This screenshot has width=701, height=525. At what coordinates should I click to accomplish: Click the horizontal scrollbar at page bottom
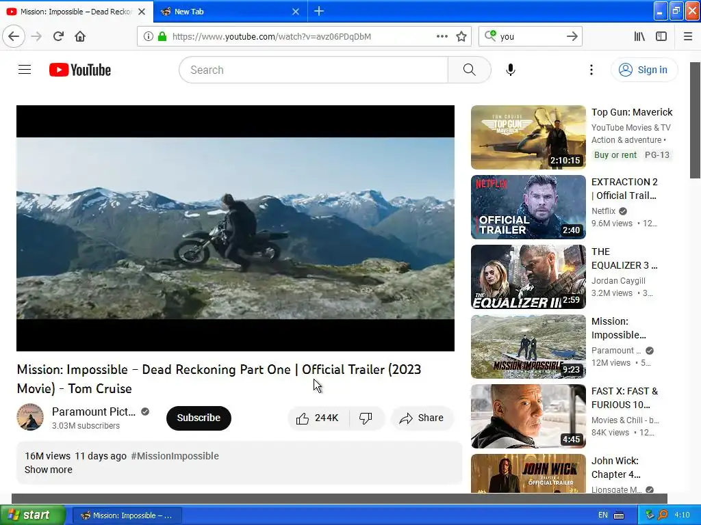(340, 498)
